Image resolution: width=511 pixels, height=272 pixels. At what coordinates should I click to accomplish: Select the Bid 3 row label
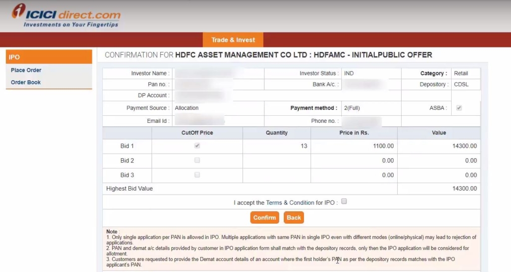click(x=127, y=175)
